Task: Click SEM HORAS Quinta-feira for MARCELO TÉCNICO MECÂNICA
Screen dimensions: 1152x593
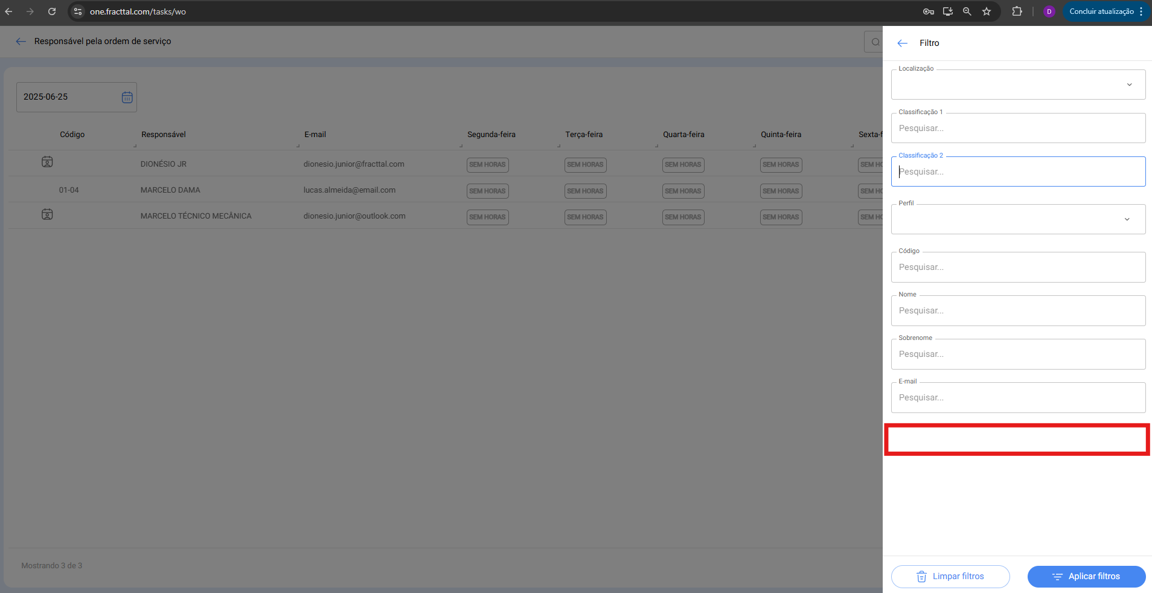Action: (781, 217)
